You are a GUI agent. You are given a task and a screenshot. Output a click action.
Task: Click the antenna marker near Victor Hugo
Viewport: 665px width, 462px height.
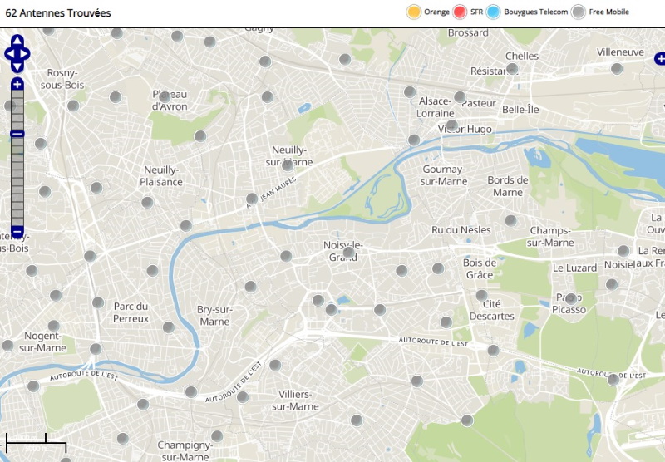point(451,125)
